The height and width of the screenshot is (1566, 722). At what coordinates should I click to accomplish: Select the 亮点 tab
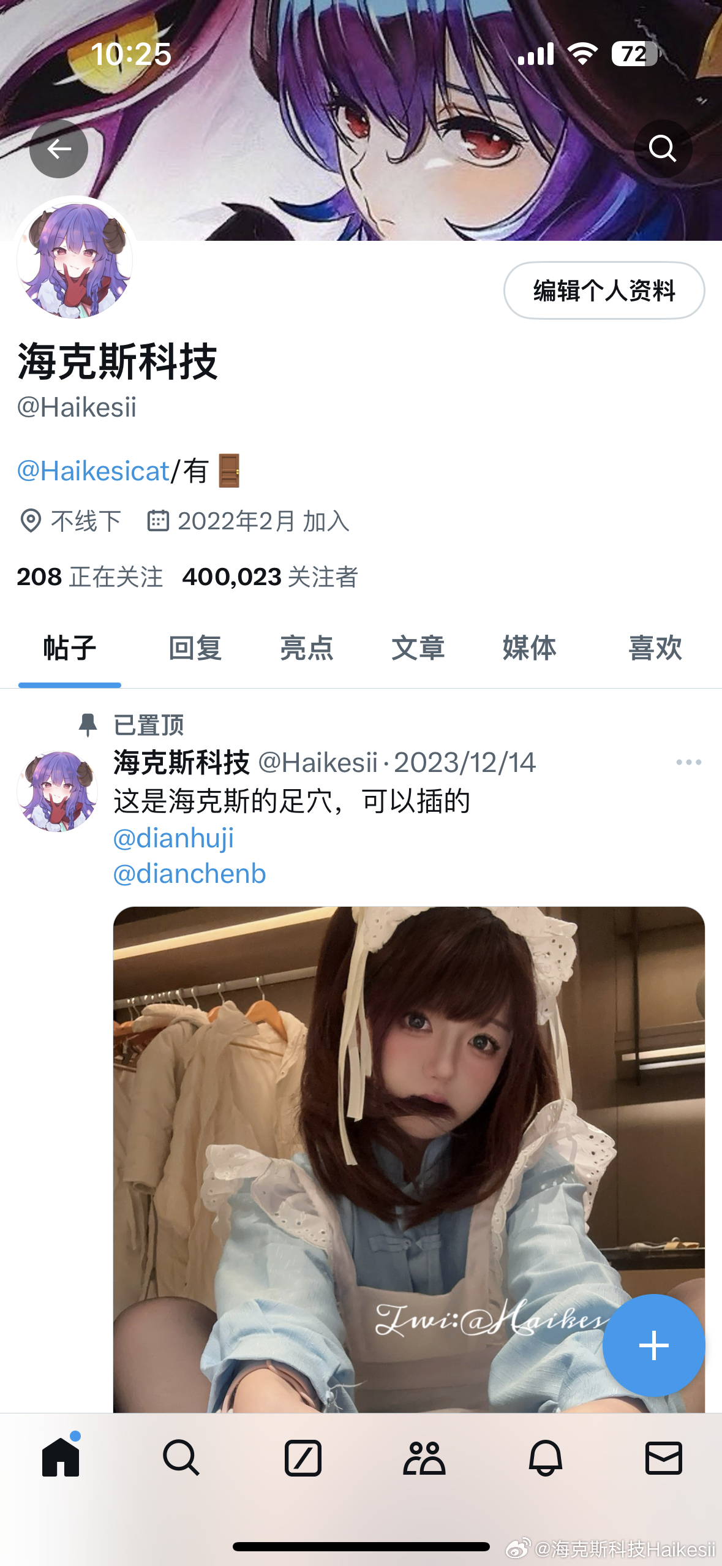pyautogui.click(x=306, y=648)
